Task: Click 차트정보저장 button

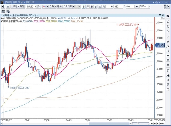Action: [x=17, y=7]
